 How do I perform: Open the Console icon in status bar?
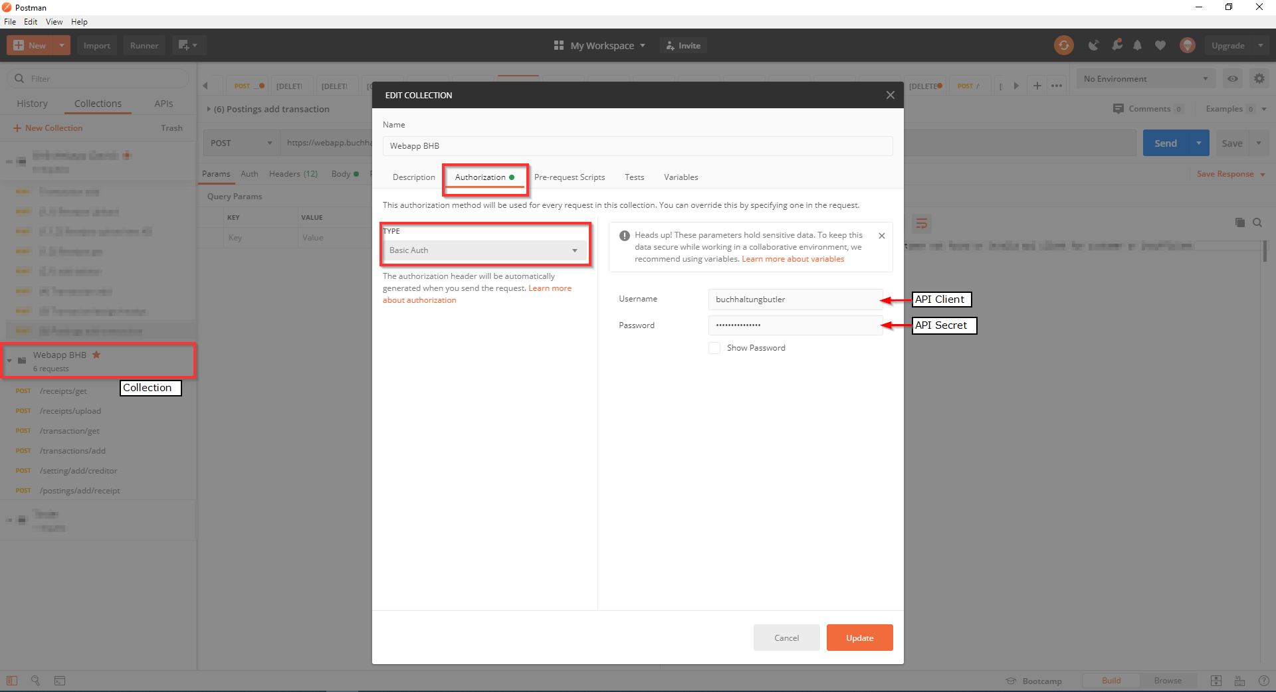pyautogui.click(x=60, y=681)
